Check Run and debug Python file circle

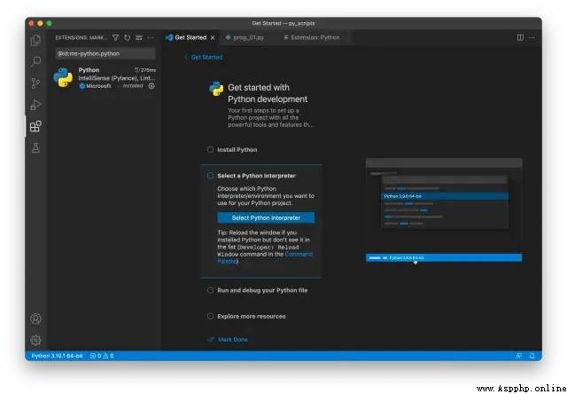(x=210, y=290)
